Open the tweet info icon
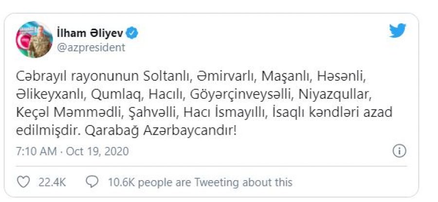The height and width of the screenshot is (202, 438). point(399,151)
